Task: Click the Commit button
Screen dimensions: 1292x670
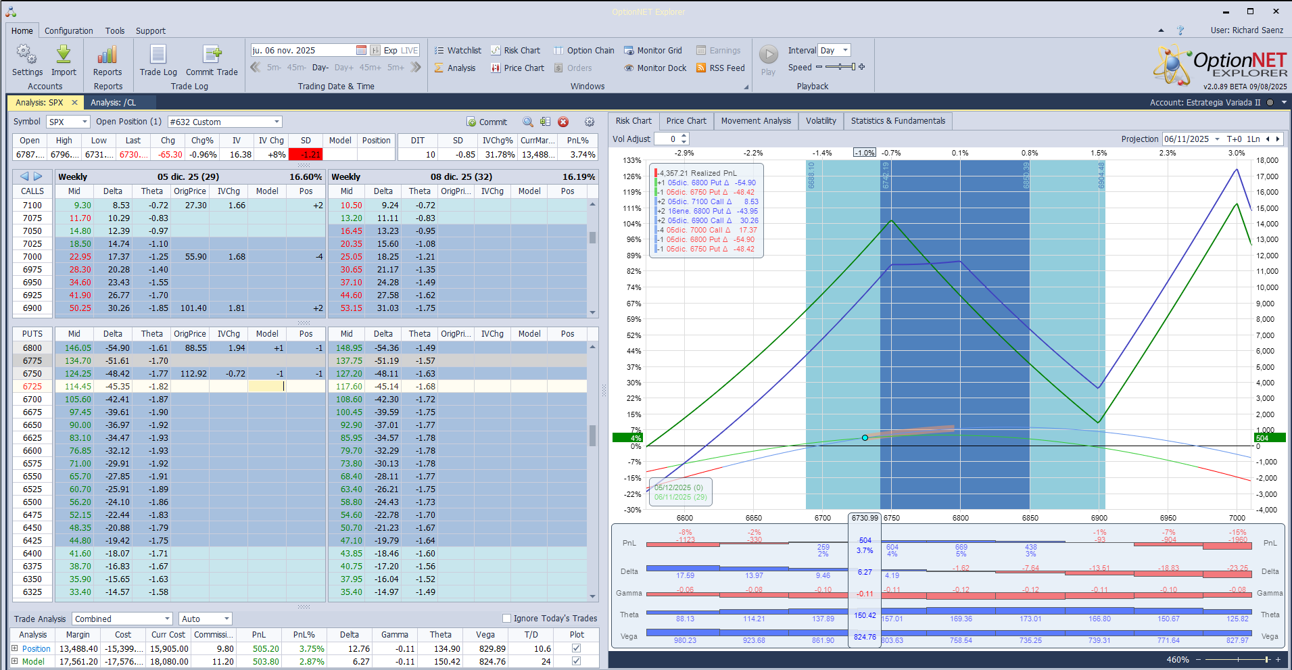Action: (x=487, y=122)
